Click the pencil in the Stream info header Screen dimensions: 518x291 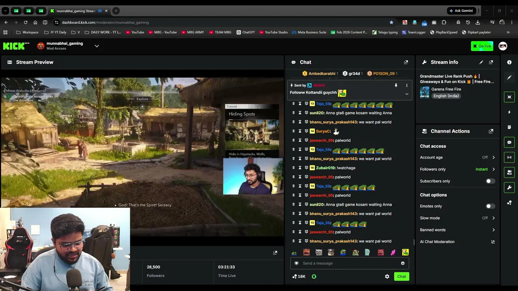[481, 62]
